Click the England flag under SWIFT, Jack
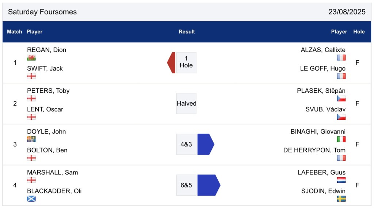The width and height of the screenshot is (374, 208). click(x=31, y=76)
